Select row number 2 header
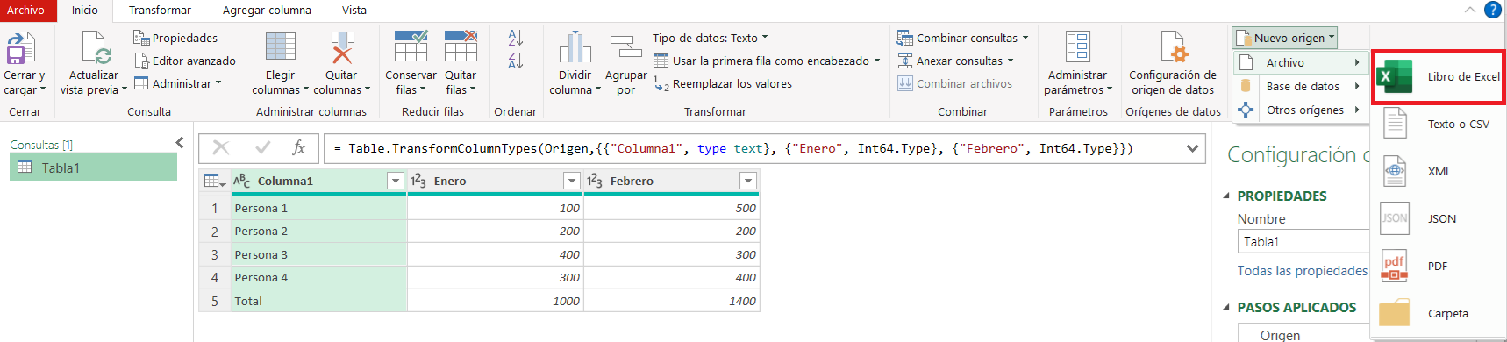This screenshot has width=1507, height=342. [x=214, y=232]
